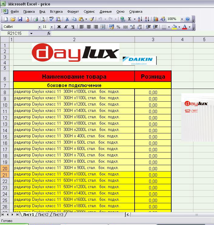The height and width of the screenshot is (225, 214).
Task: Toggle bold (Ж) formatting
Action: click(59, 27)
